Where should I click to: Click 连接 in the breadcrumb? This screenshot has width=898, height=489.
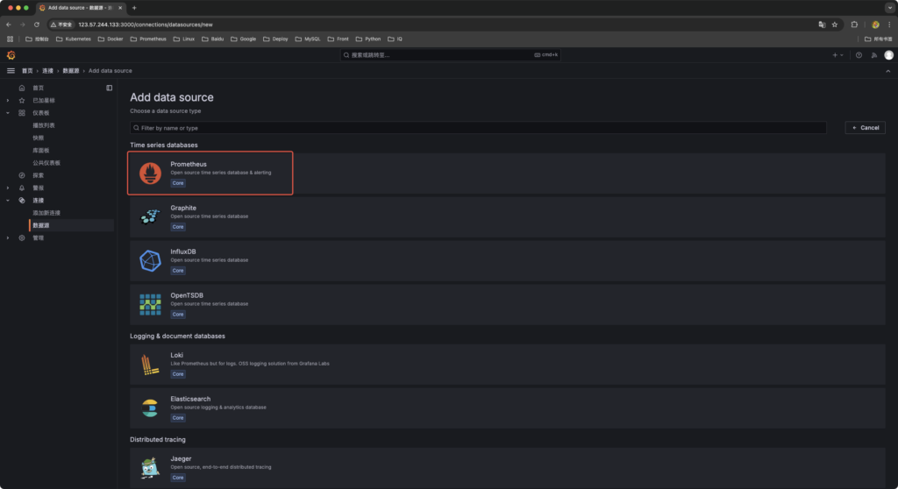tap(48, 70)
